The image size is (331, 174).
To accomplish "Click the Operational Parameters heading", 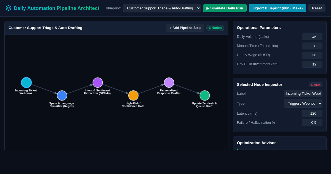I will (x=259, y=28).
